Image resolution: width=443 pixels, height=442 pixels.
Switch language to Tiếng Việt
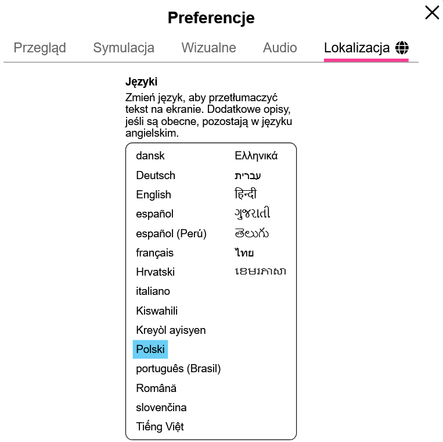point(160,427)
